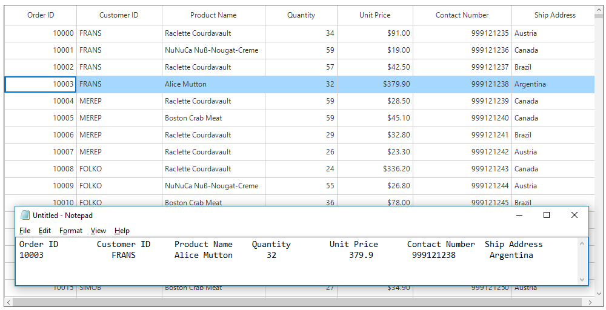606x310 pixels.
Task: Click the Unit Price cell $19.00
Action: pos(375,51)
